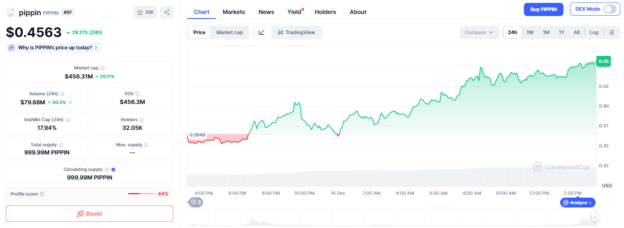
Task: Click the orange Boost button
Action: [x=89, y=214]
